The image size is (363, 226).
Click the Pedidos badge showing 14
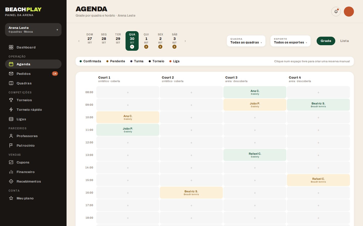tap(55, 74)
